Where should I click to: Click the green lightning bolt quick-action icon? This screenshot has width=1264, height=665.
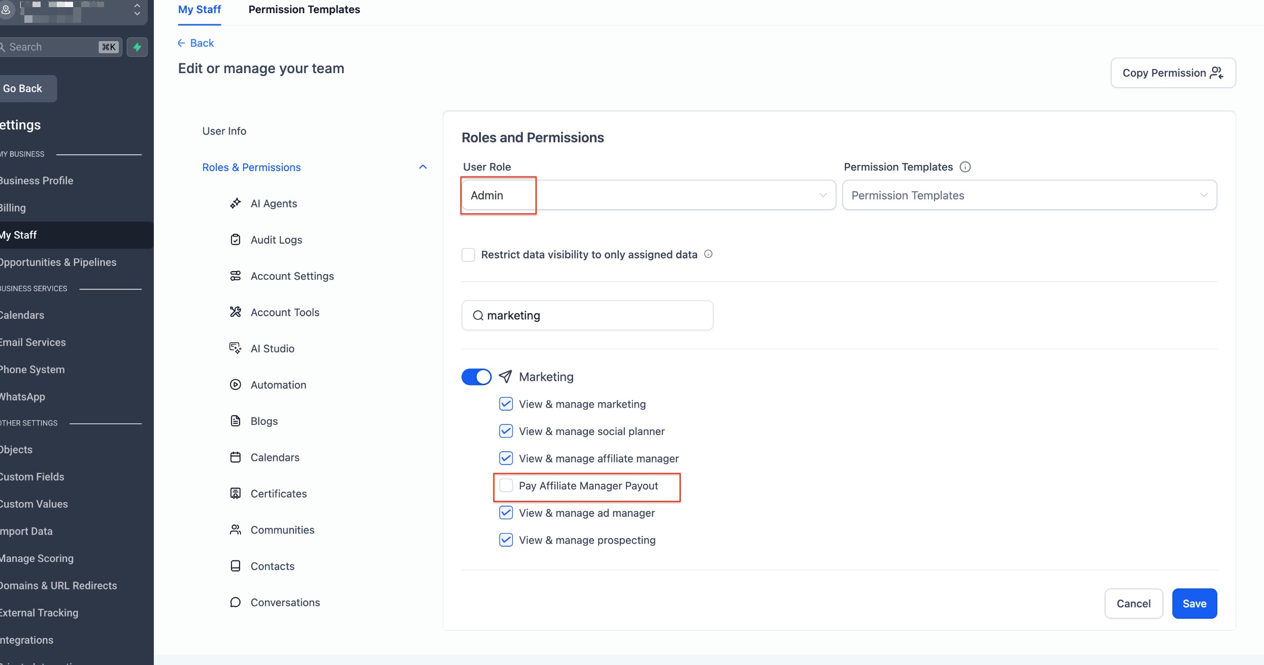click(137, 47)
